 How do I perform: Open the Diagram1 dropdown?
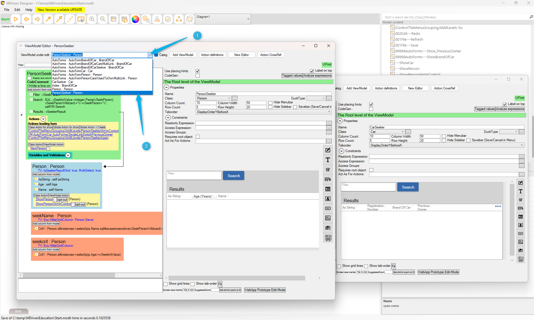point(248,19)
